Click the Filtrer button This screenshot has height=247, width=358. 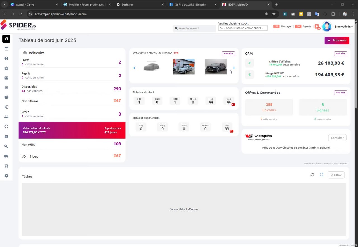(336, 175)
